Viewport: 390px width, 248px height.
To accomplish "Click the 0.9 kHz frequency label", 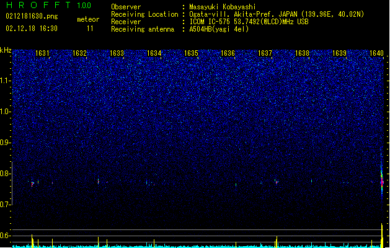I will 6,143.
